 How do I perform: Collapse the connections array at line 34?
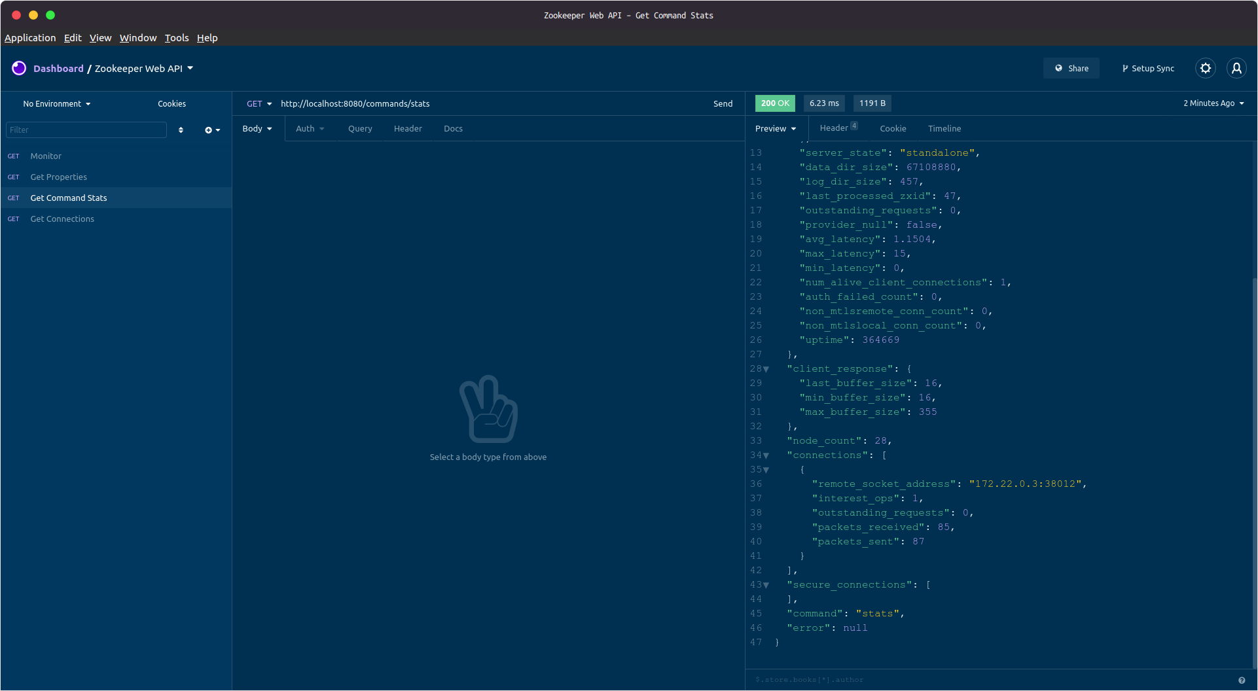click(x=766, y=455)
